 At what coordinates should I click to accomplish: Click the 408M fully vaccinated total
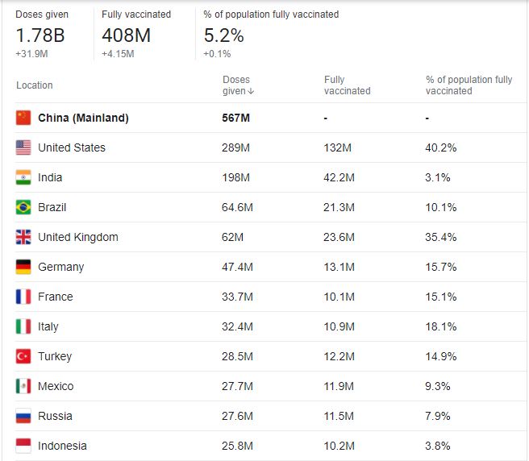[126, 35]
